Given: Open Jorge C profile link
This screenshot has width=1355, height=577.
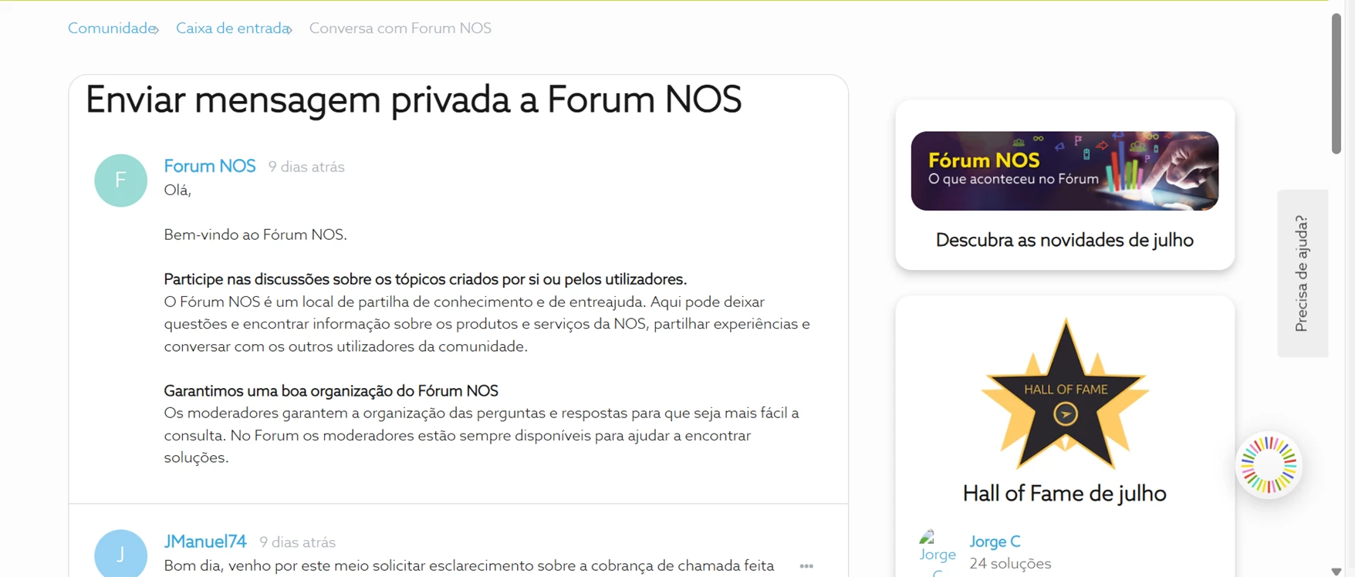Looking at the screenshot, I should [x=995, y=542].
